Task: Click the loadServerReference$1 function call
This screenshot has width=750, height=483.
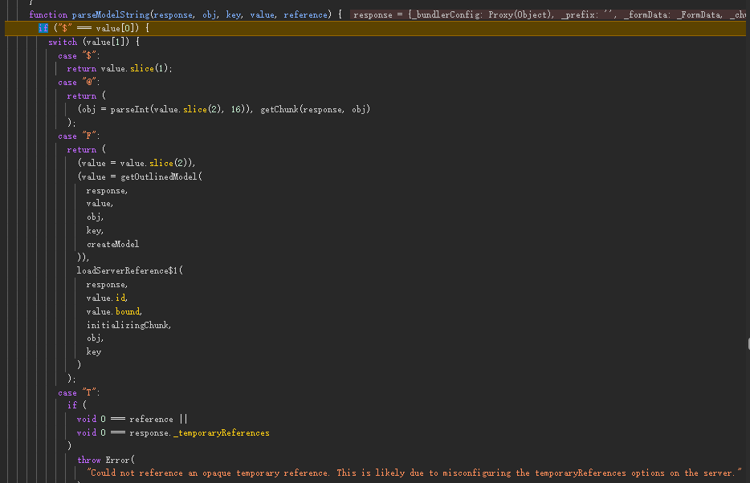Action: (x=128, y=270)
